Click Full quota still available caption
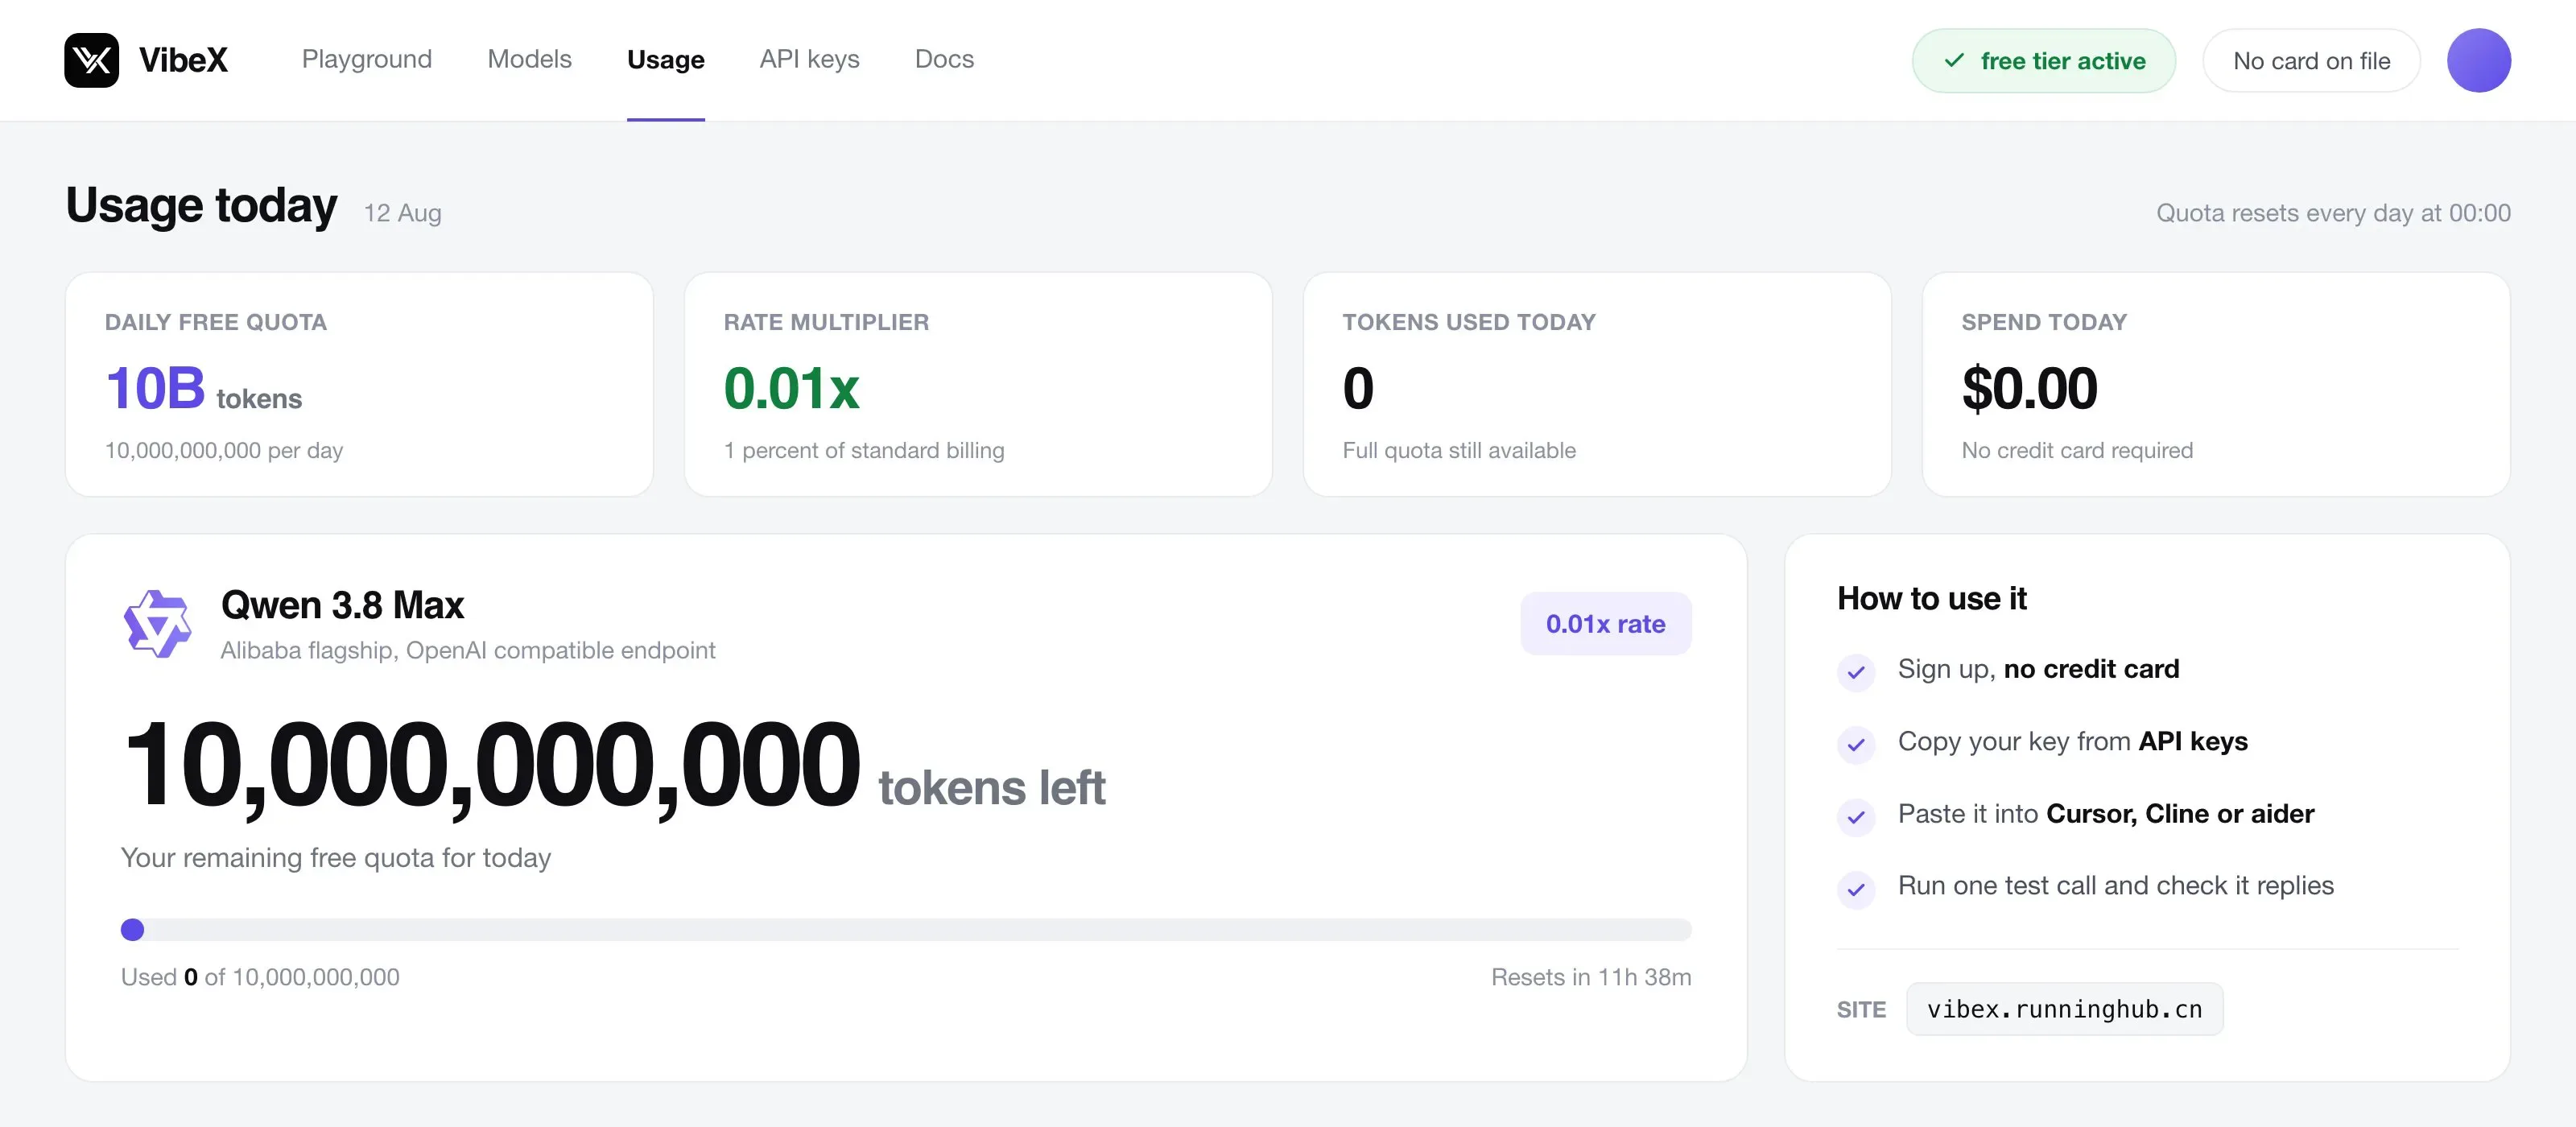 [x=1459, y=450]
